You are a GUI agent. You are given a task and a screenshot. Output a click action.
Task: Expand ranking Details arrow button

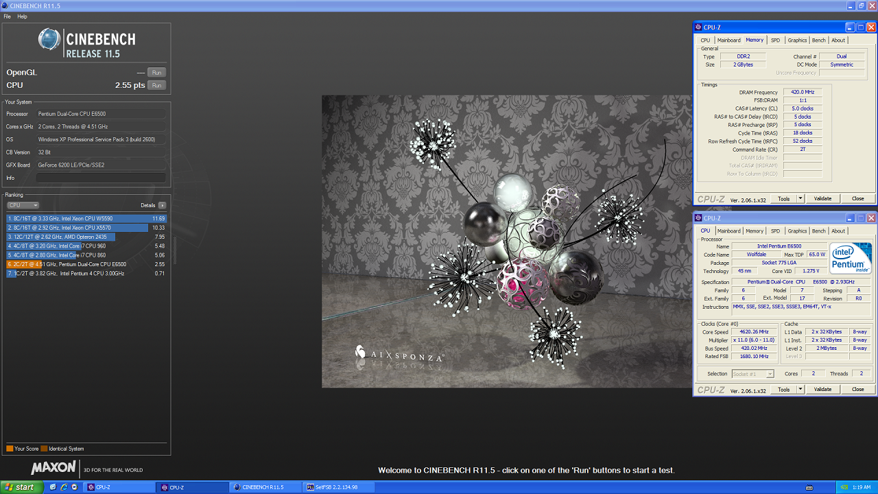click(162, 205)
